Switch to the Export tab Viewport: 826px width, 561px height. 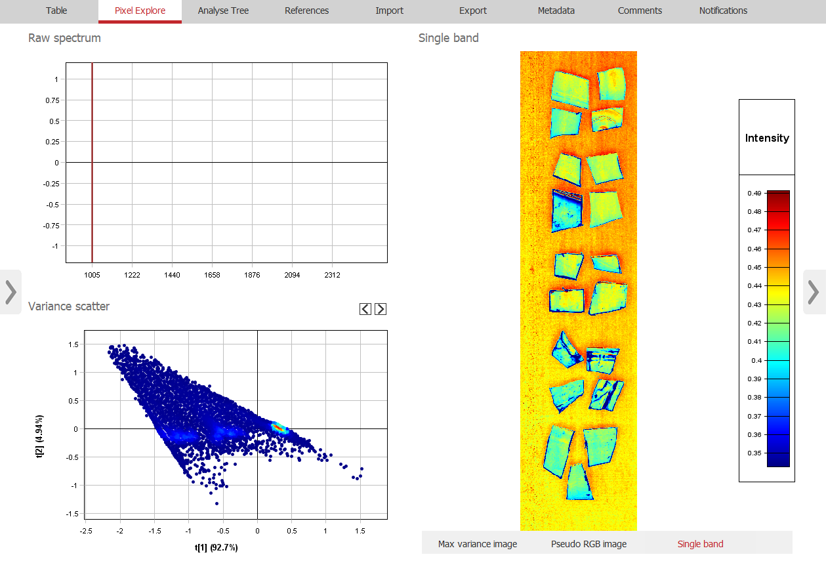[x=473, y=10]
